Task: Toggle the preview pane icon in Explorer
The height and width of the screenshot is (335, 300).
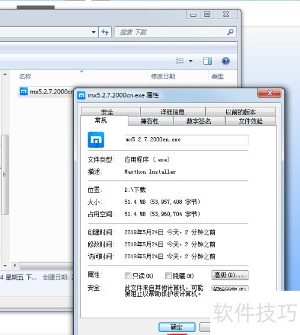Action: [x=208, y=61]
